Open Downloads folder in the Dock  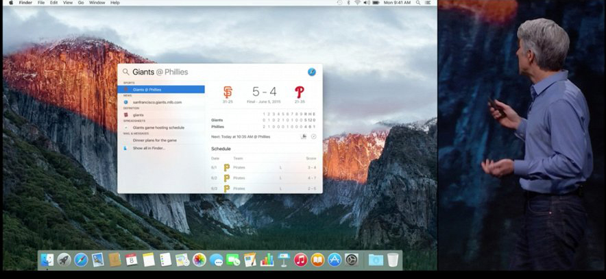[x=375, y=260]
